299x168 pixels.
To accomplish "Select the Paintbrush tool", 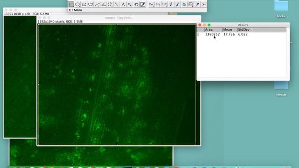I will click(x=178, y=4).
